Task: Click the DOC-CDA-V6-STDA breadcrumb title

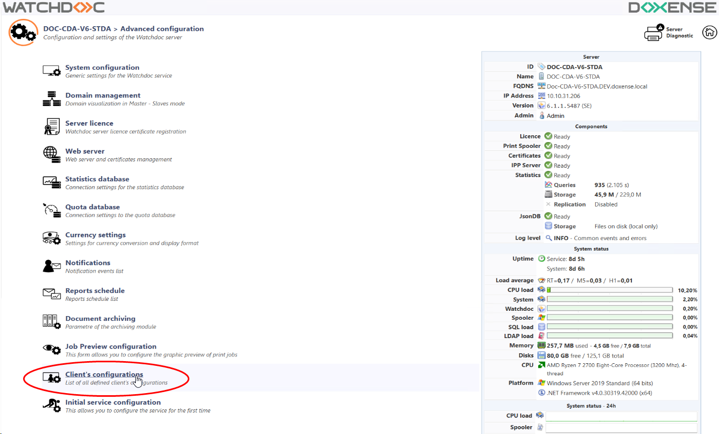Action: tap(77, 29)
